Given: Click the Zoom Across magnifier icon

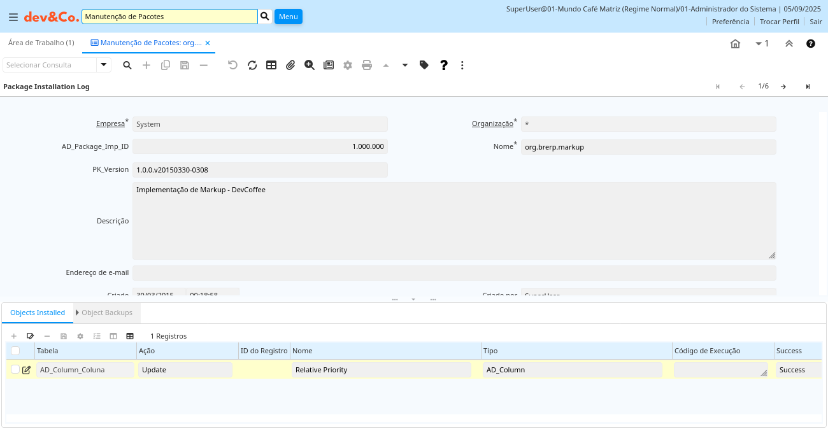Looking at the screenshot, I should click(x=310, y=65).
